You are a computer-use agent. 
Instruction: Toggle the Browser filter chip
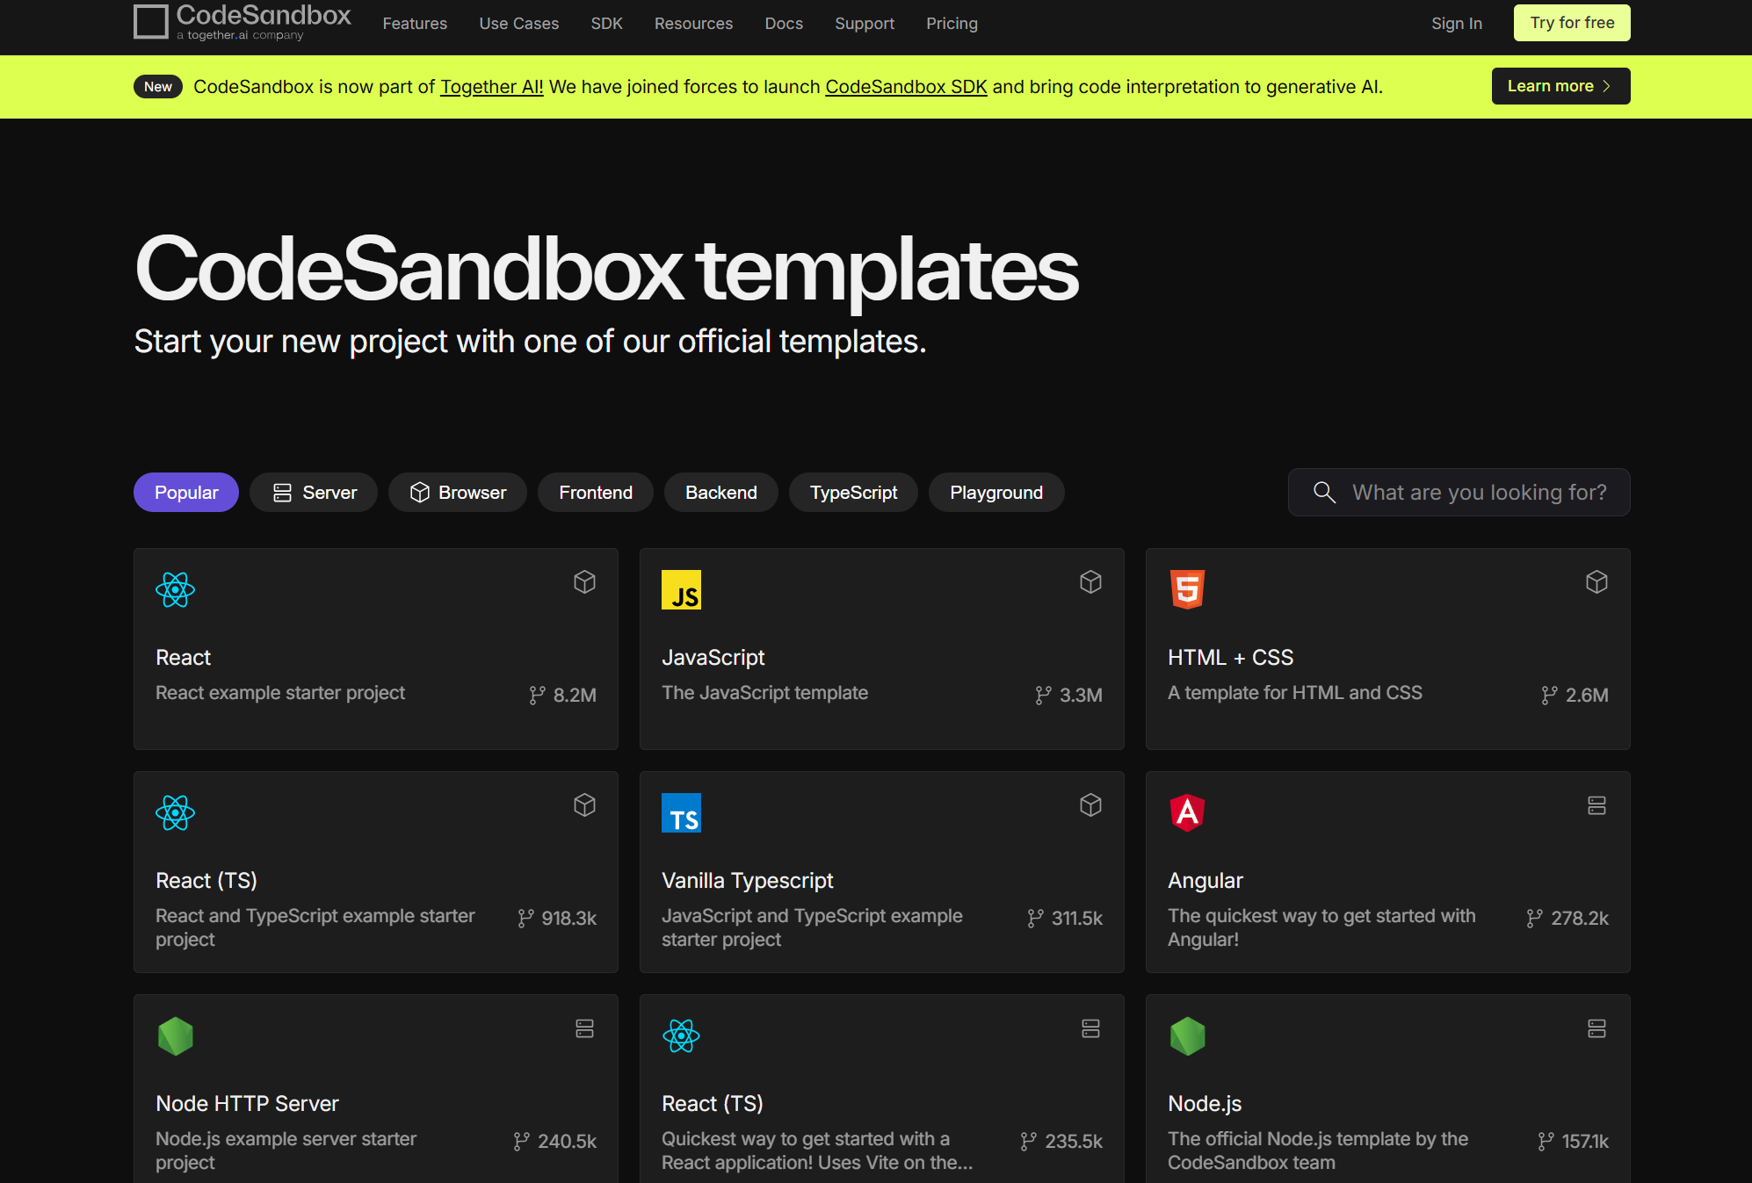pos(458,493)
